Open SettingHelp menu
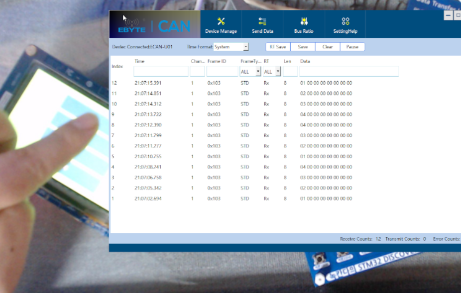This screenshot has height=293, width=461. point(345,25)
